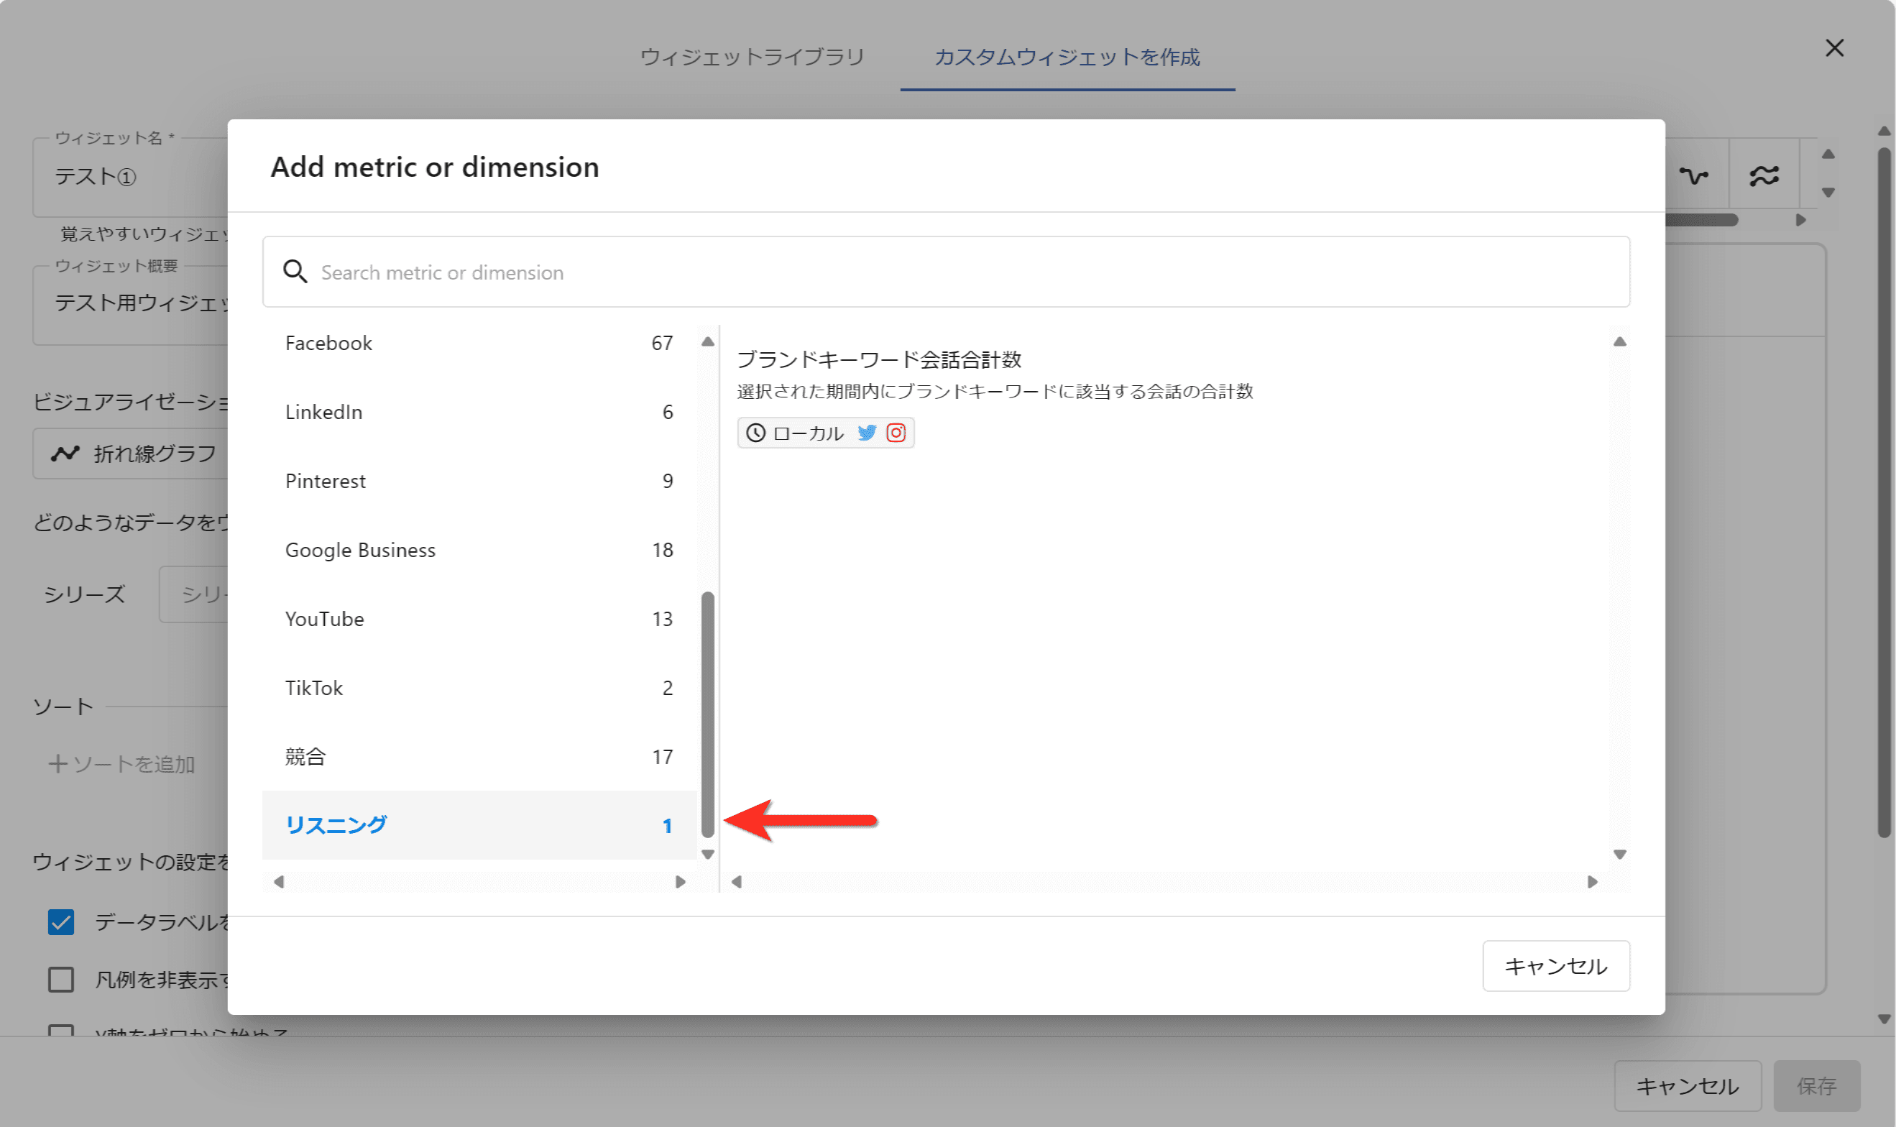This screenshot has height=1127, width=1896.
Task: Click the Twitter bird icon on metric
Action: coord(866,433)
